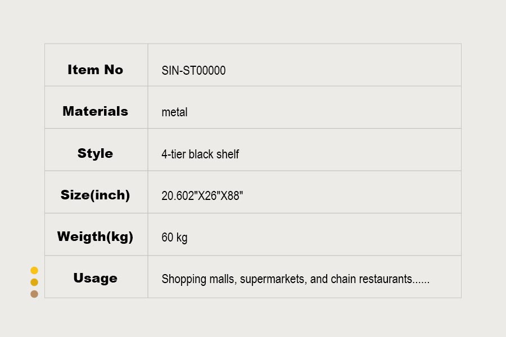Select the 60 kg weight value

pos(174,238)
